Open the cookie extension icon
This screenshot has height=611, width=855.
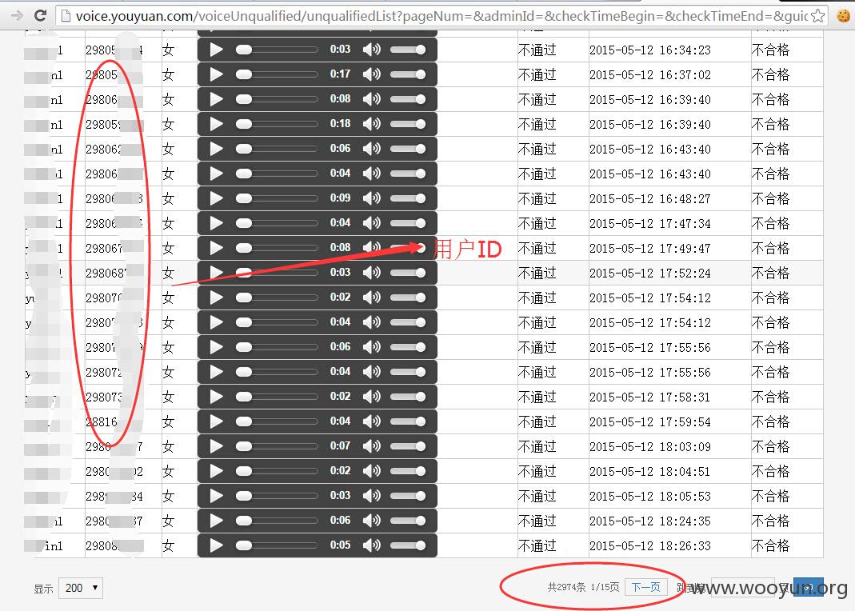pos(843,16)
